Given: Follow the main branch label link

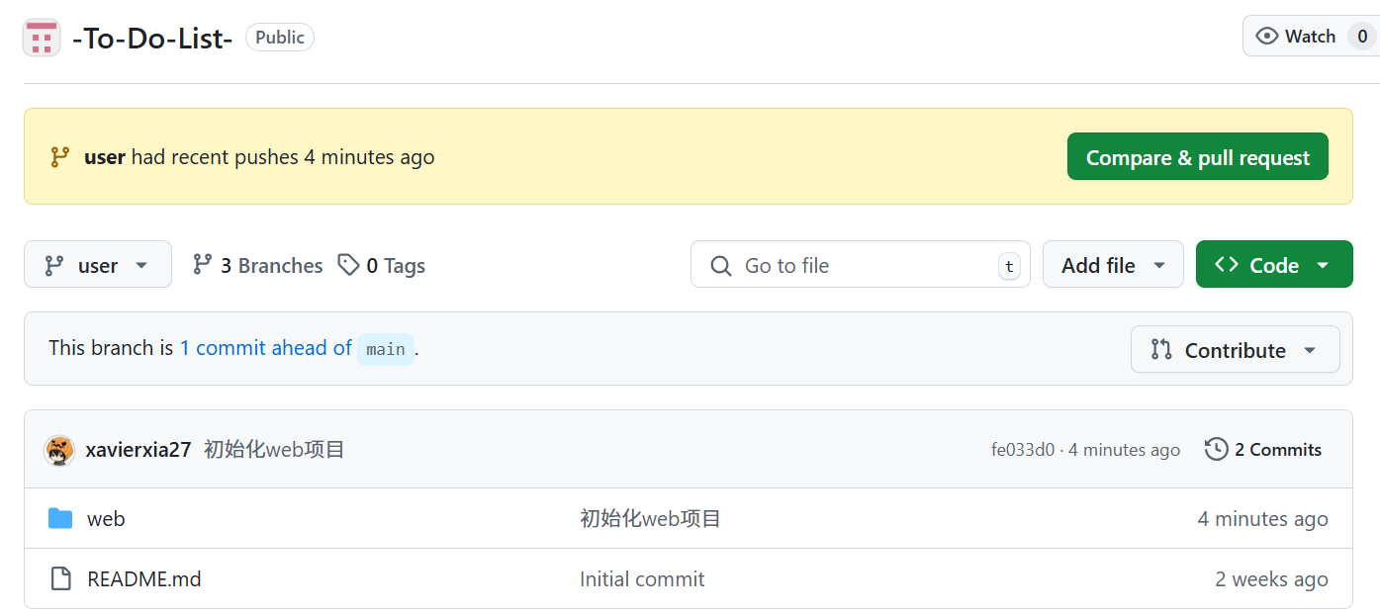Looking at the screenshot, I should coord(386,349).
